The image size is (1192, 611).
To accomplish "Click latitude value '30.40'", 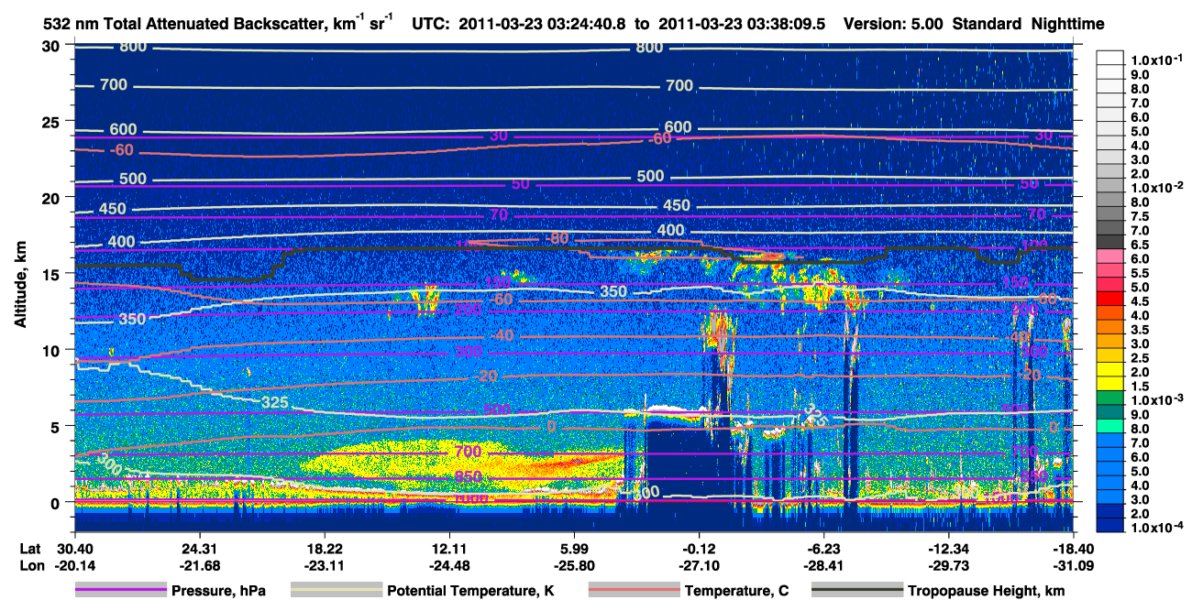I will pyautogui.click(x=73, y=550).
